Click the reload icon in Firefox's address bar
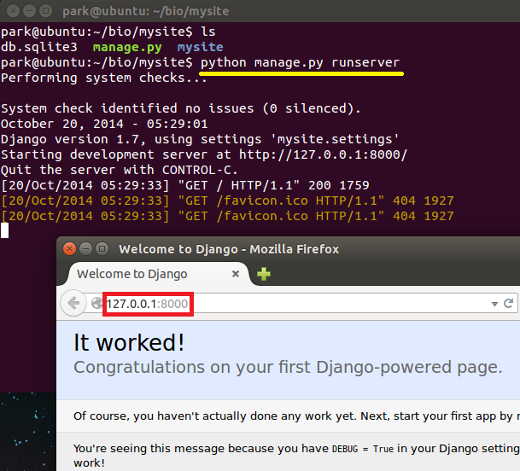This screenshot has width=520, height=471. click(x=508, y=303)
